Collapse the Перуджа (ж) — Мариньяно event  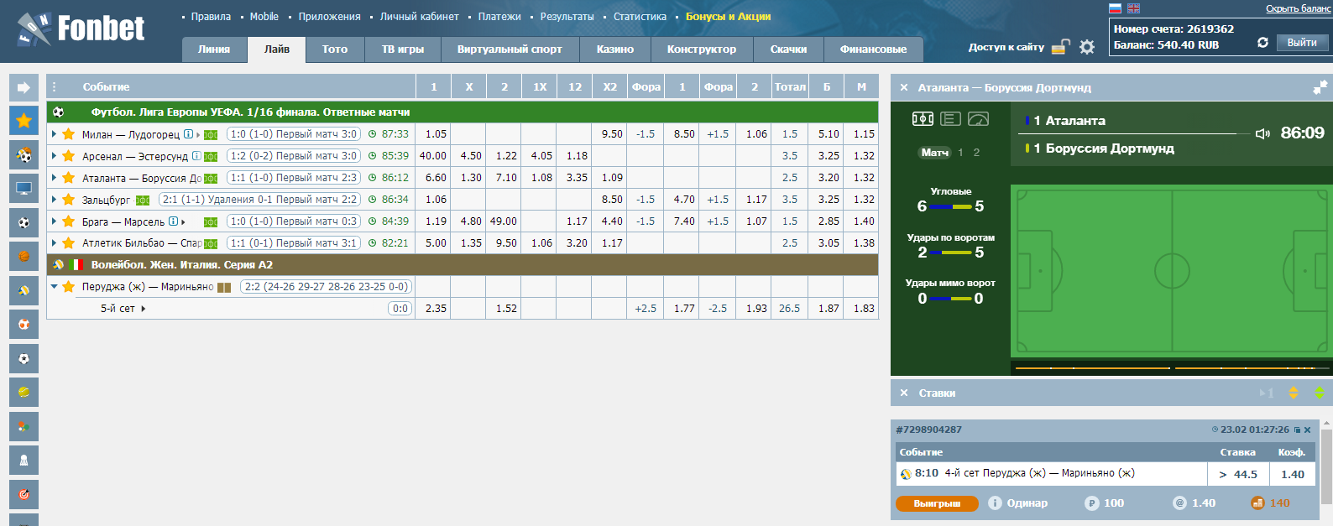coord(55,287)
